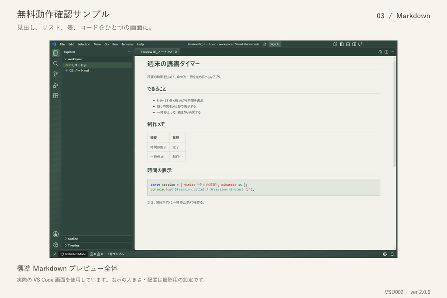Toggle the Panel layout icon
Viewport: 447px width, 298px height.
[348, 44]
